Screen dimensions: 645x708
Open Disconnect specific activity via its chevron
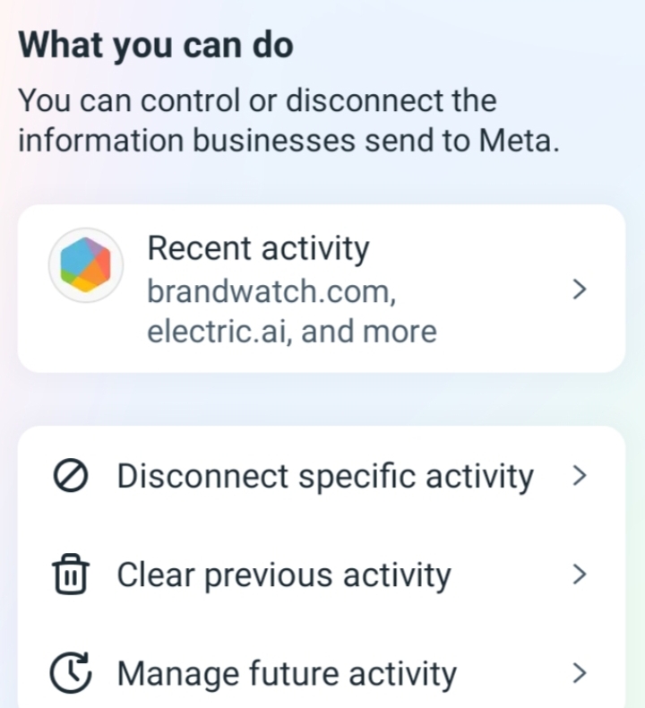click(580, 476)
